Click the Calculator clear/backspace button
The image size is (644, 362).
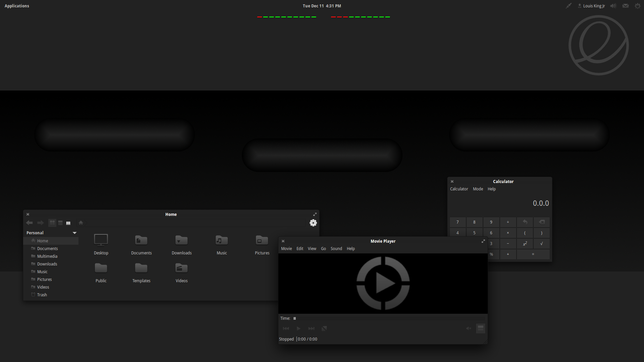click(x=541, y=222)
